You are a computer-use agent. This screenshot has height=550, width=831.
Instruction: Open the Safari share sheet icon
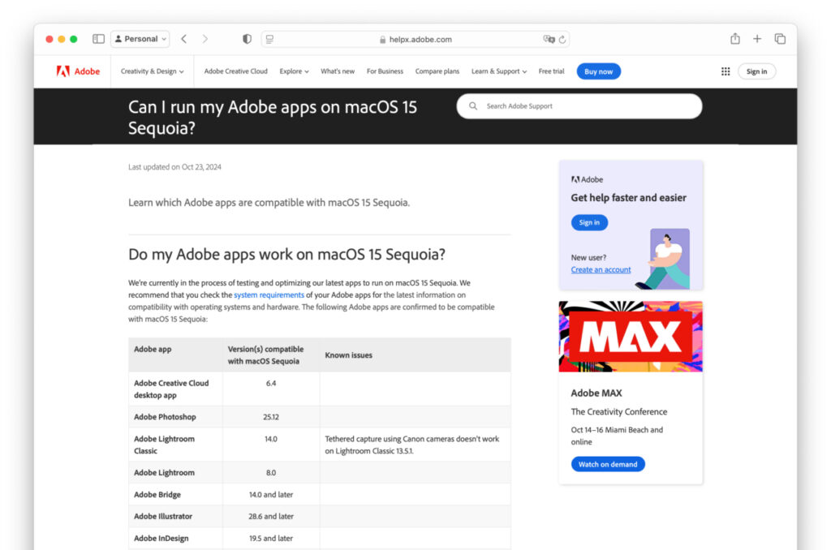click(734, 38)
